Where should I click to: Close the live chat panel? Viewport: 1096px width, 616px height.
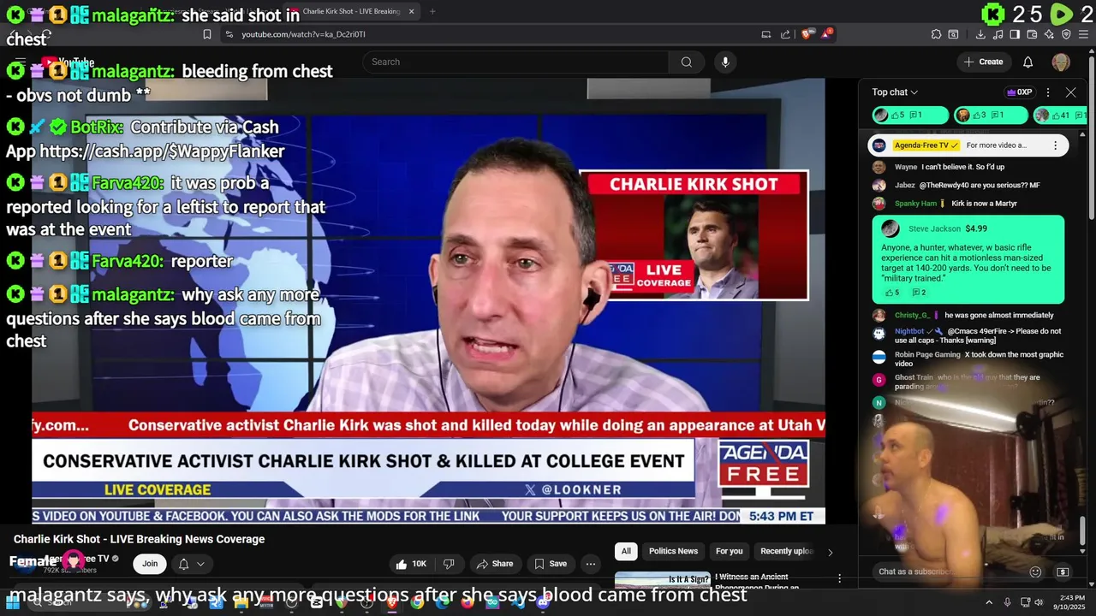pyautogui.click(x=1070, y=92)
